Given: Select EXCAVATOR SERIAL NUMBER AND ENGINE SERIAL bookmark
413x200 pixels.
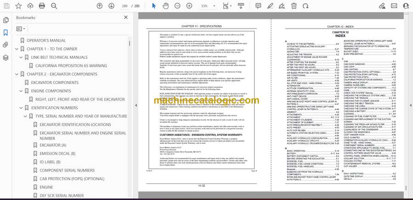Looking at the screenshot, I should pos(83,136).
